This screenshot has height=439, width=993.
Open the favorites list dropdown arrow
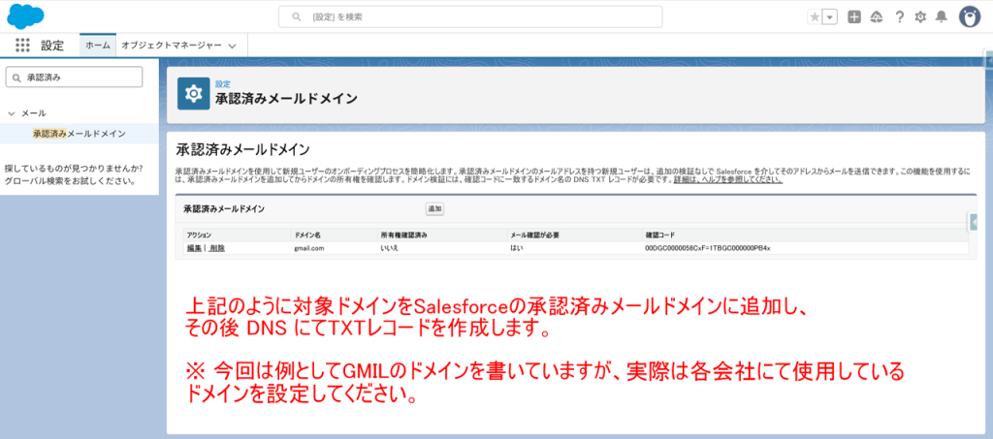(x=830, y=17)
